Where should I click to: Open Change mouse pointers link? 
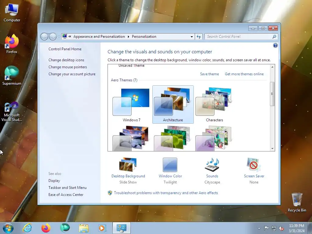point(68,67)
